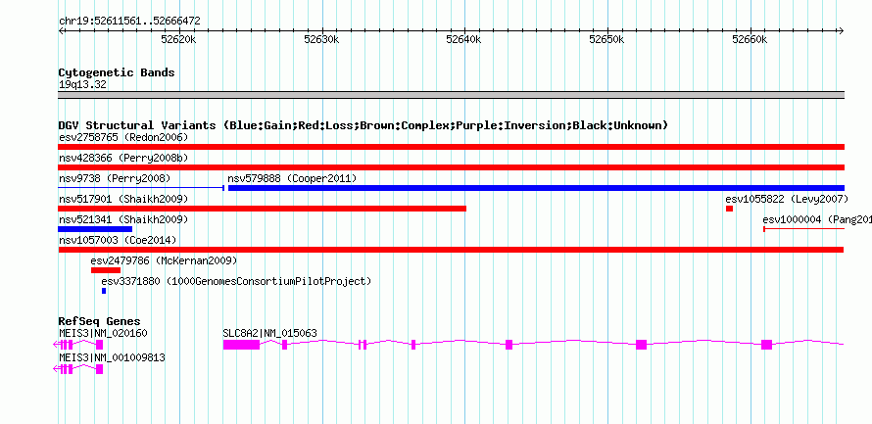This screenshot has height=424, width=872.
Task: Open the esv1000004 variant label
Action: (x=817, y=219)
